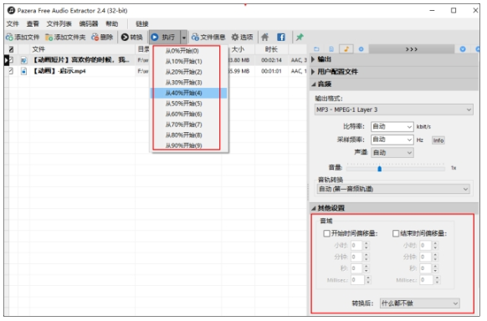Open the 文件信息 file info tool
The height and width of the screenshot is (321, 487).
pyautogui.click(x=208, y=38)
